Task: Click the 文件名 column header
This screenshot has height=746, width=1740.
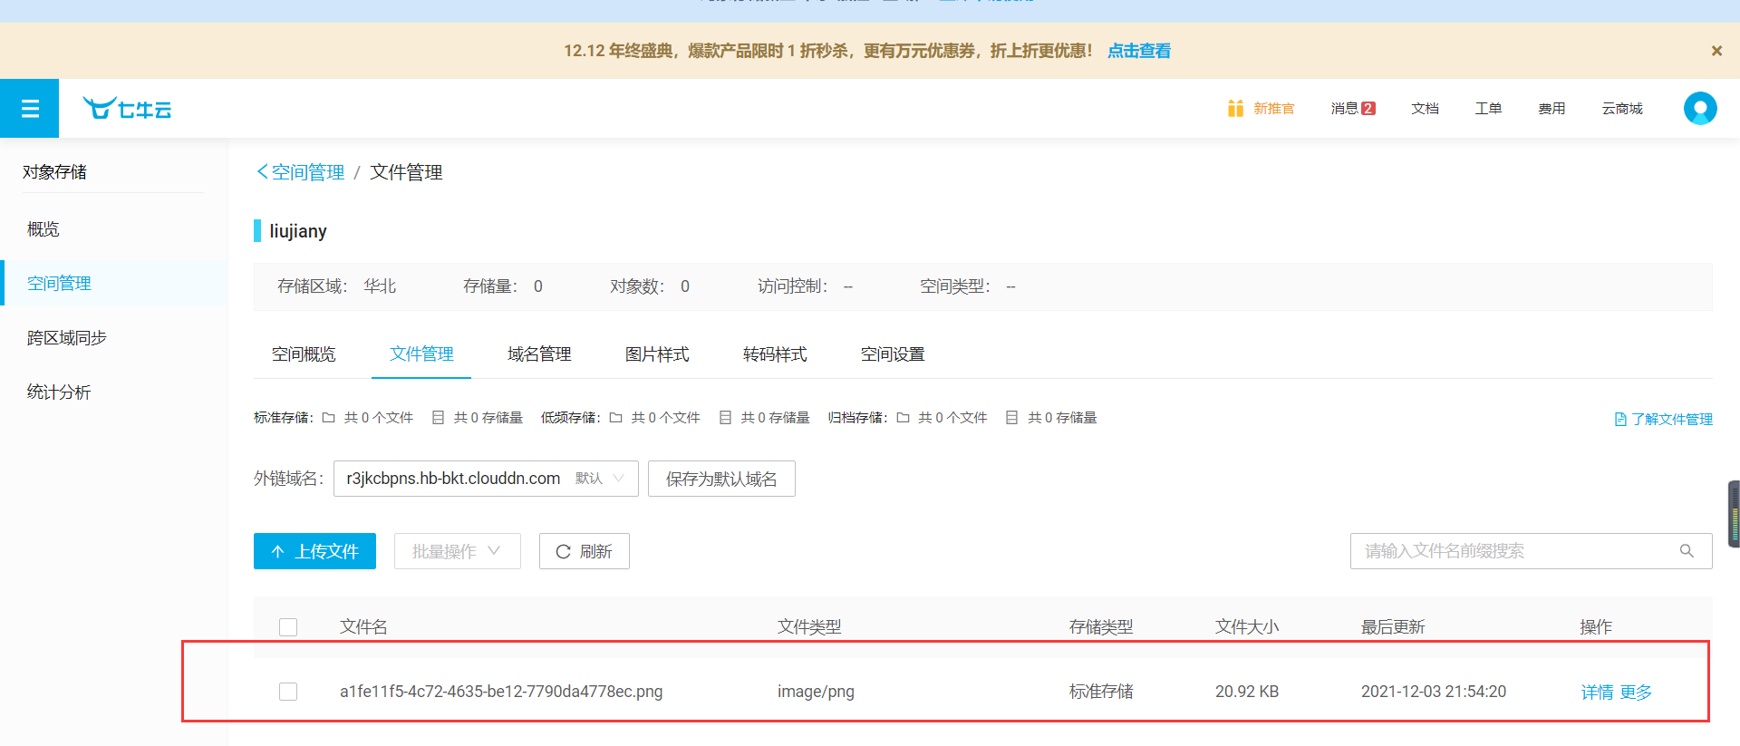Action: 363,627
